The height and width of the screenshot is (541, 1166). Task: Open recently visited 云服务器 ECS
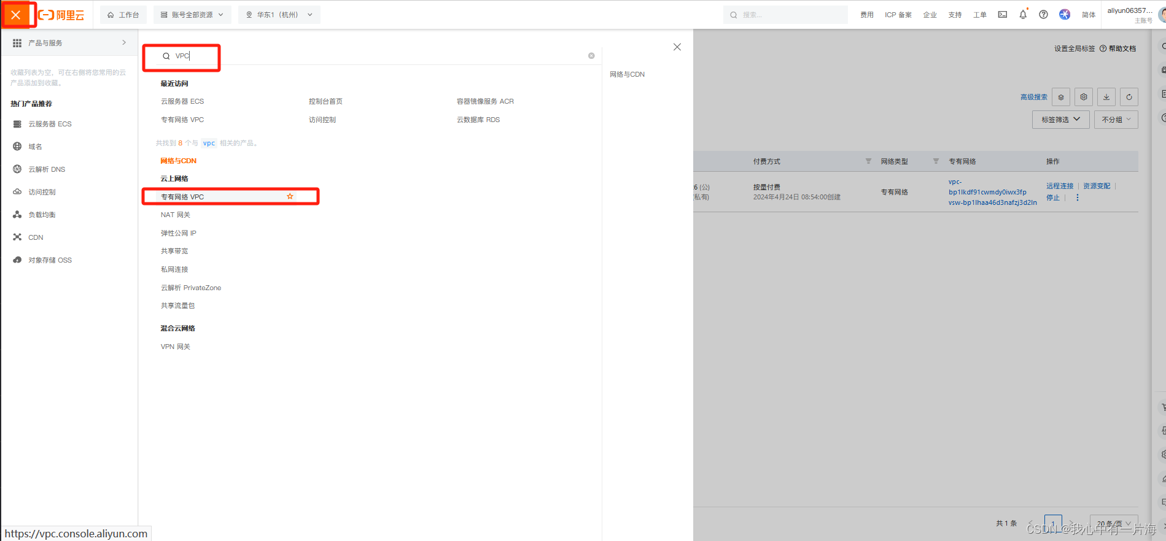[182, 101]
